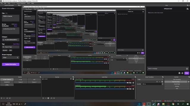Open Windows search from the taskbar
This screenshot has height=106, width=190.
[183, 104]
